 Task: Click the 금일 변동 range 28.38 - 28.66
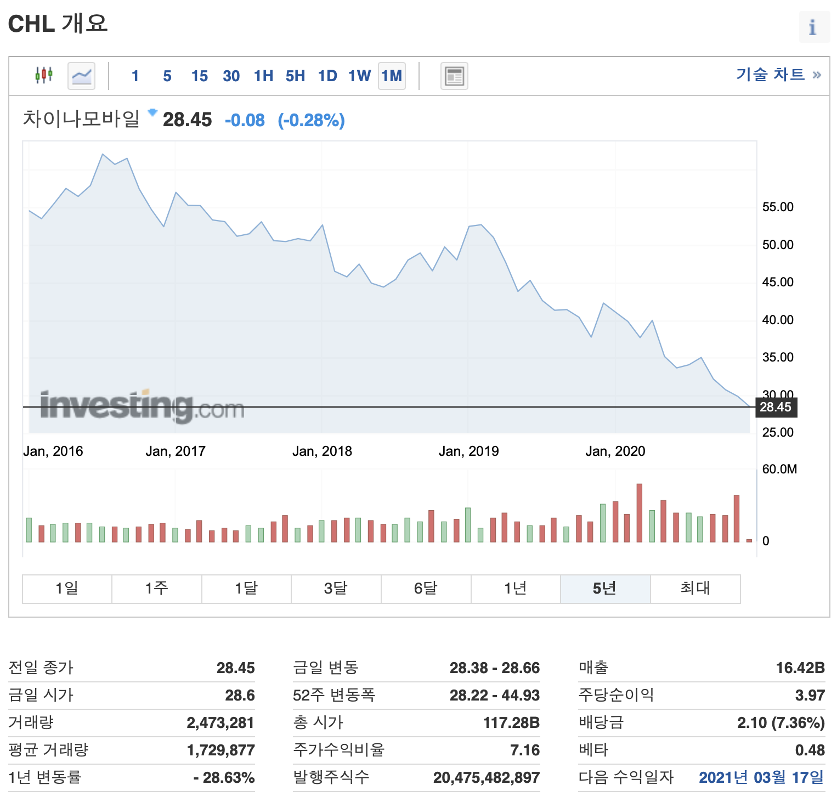495,668
